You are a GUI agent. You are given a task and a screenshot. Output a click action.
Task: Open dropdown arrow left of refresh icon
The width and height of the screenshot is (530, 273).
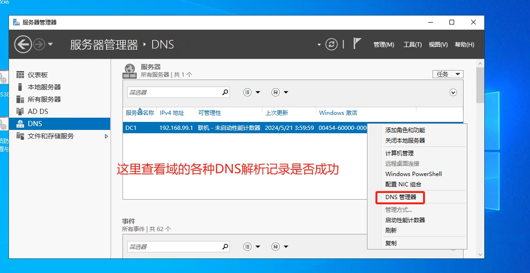tap(319, 45)
